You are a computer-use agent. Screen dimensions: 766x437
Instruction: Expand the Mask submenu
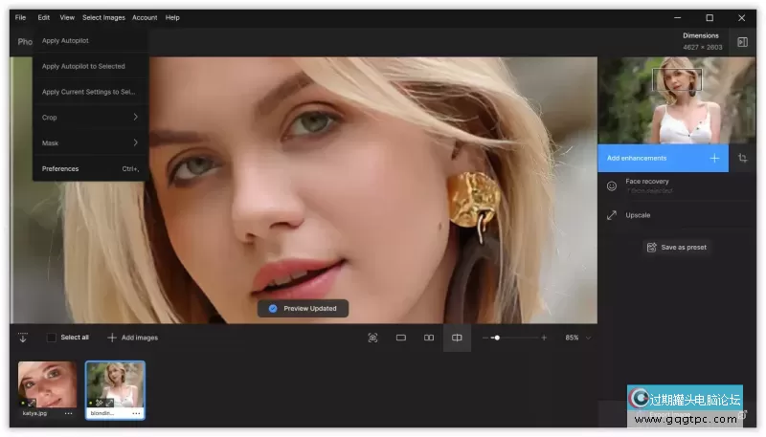click(90, 143)
